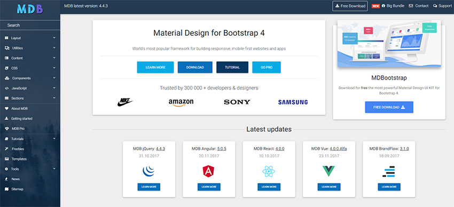This screenshot has width=454, height=207.
Task: Open BrandFlow version 3.1.0 link
Action: tap(404, 149)
